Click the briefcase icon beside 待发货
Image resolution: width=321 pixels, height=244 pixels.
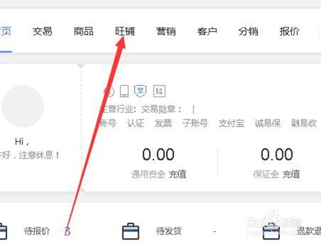pyautogui.click(x=130, y=231)
